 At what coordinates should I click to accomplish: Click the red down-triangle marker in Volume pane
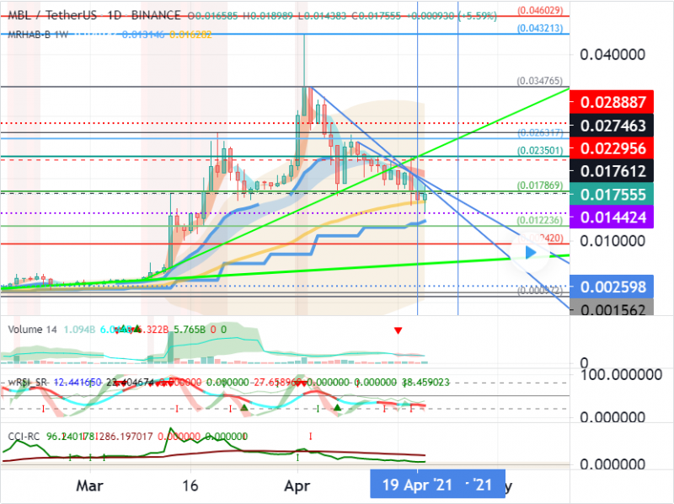click(x=398, y=331)
